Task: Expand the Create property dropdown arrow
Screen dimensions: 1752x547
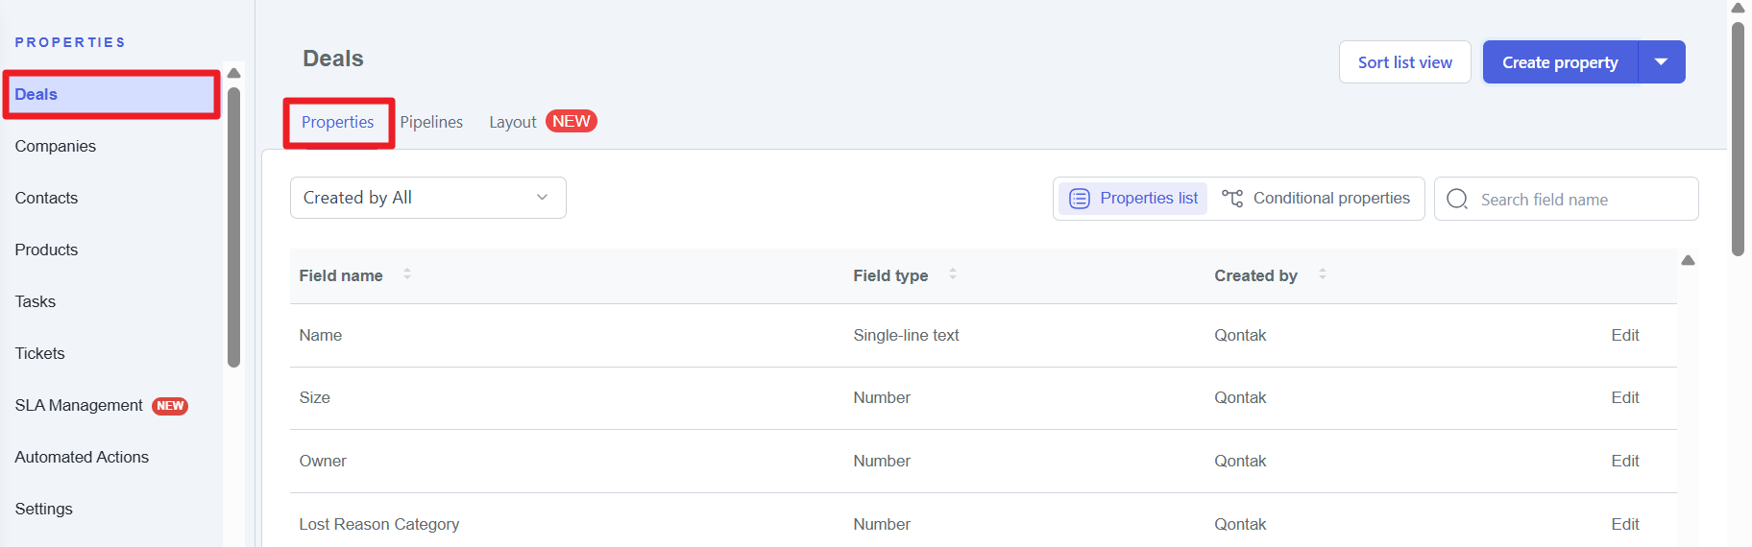Action: 1661,62
